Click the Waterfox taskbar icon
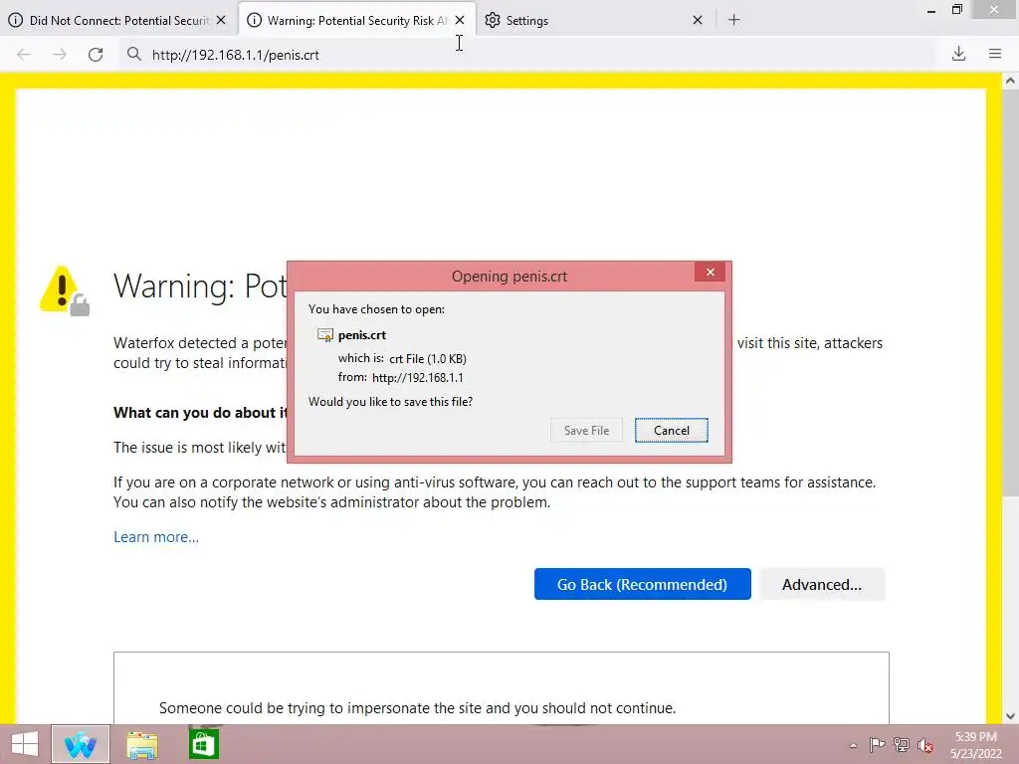The width and height of the screenshot is (1019, 764). click(x=81, y=744)
